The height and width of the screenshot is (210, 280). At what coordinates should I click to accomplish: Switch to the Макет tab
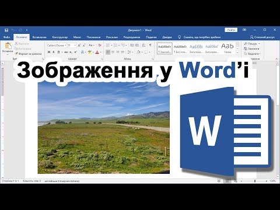click(77, 37)
